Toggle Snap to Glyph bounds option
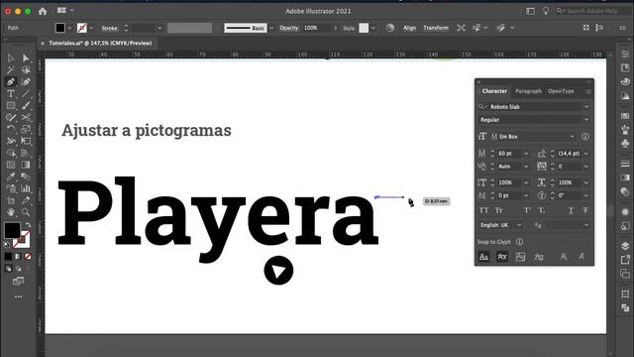The height and width of the screenshot is (357, 634). 520,257
